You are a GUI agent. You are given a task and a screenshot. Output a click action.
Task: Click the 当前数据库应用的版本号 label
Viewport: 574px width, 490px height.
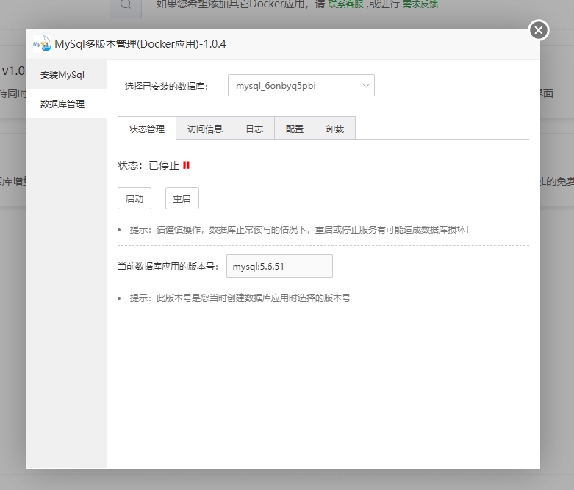pos(168,267)
